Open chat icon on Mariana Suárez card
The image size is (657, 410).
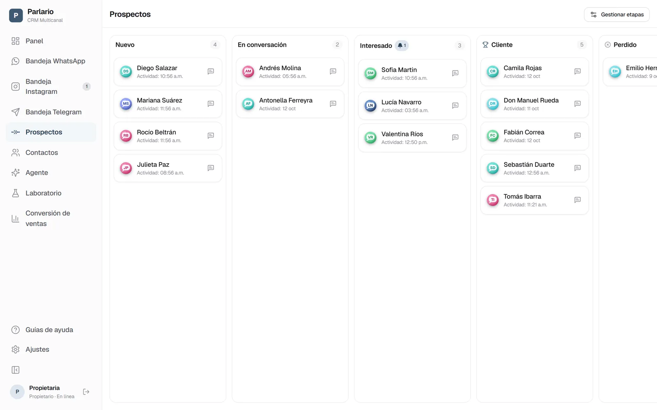tap(211, 104)
